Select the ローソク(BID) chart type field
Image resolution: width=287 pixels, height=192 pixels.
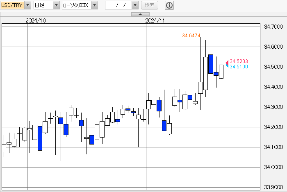coord(77,5)
